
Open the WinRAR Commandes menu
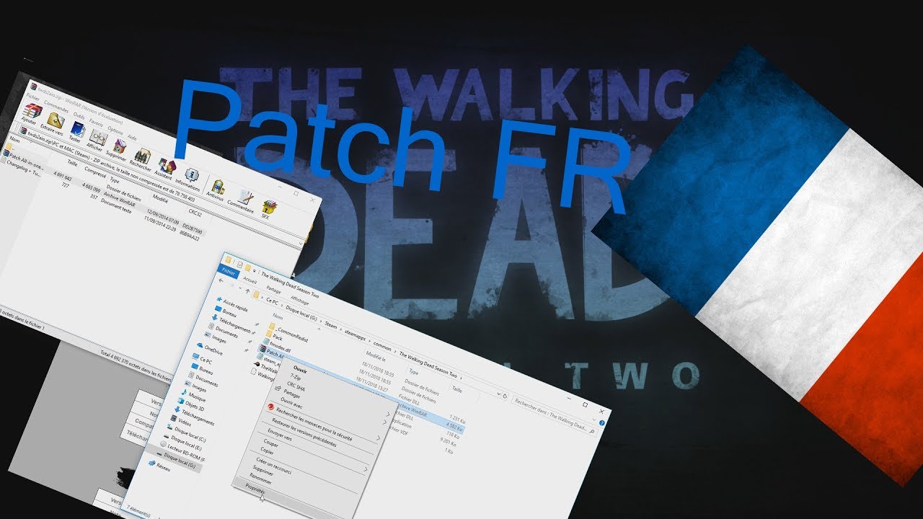pyautogui.click(x=56, y=107)
